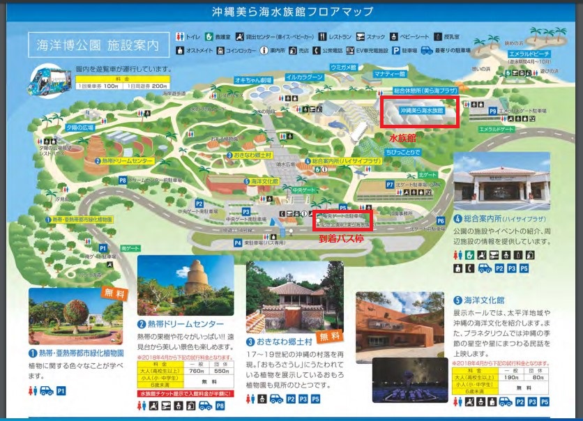Click the 授乳室 nursing room legend icon

[438, 36]
